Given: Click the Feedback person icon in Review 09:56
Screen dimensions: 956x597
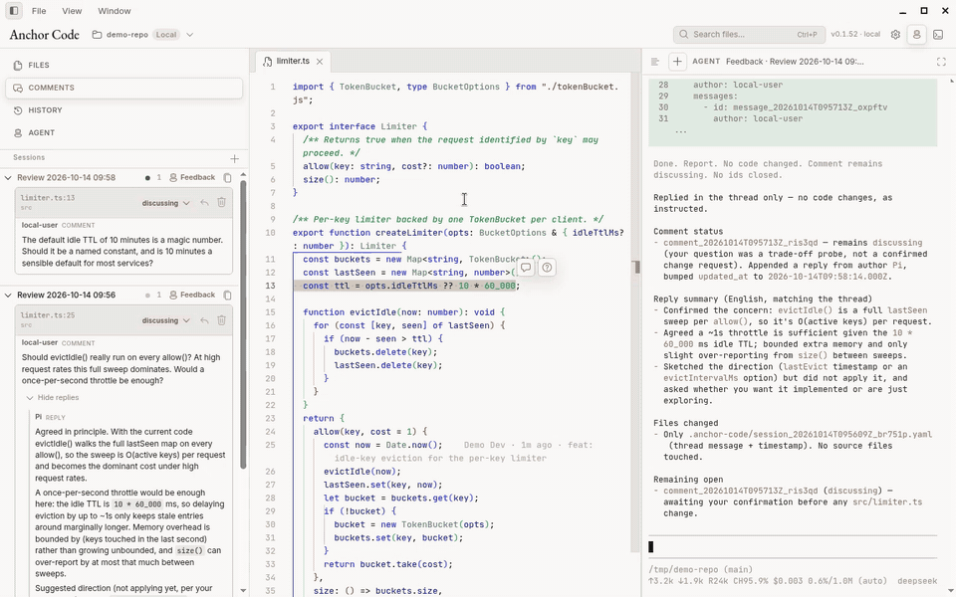Looking at the screenshot, I should (x=173, y=296).
